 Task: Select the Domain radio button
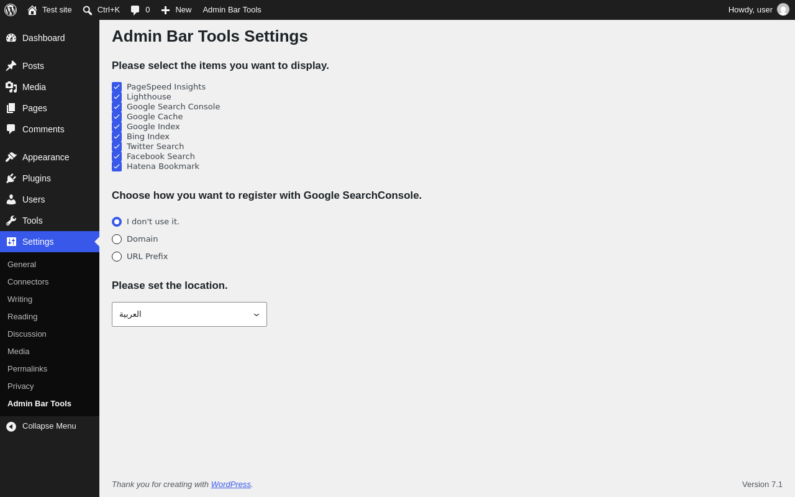pyautogui.click(x=117, y=239)
